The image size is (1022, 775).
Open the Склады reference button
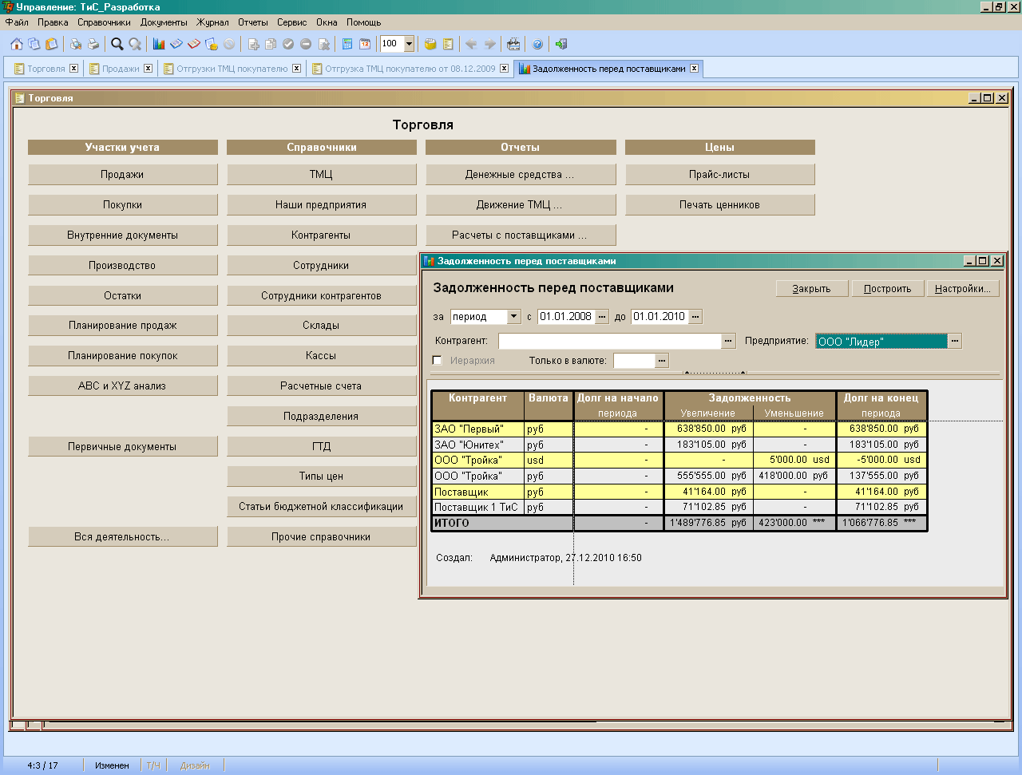[x=321, y=325]
